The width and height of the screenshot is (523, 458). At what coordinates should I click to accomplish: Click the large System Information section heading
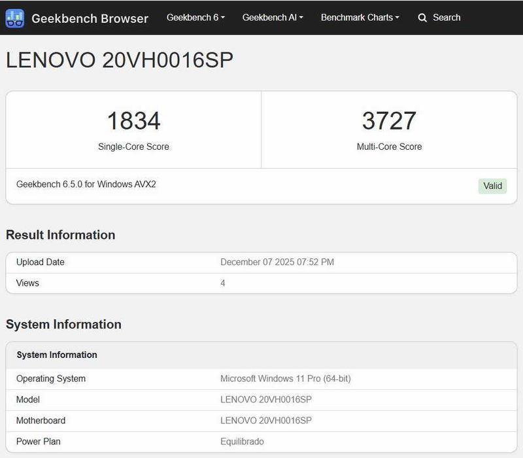click(63, 325)
